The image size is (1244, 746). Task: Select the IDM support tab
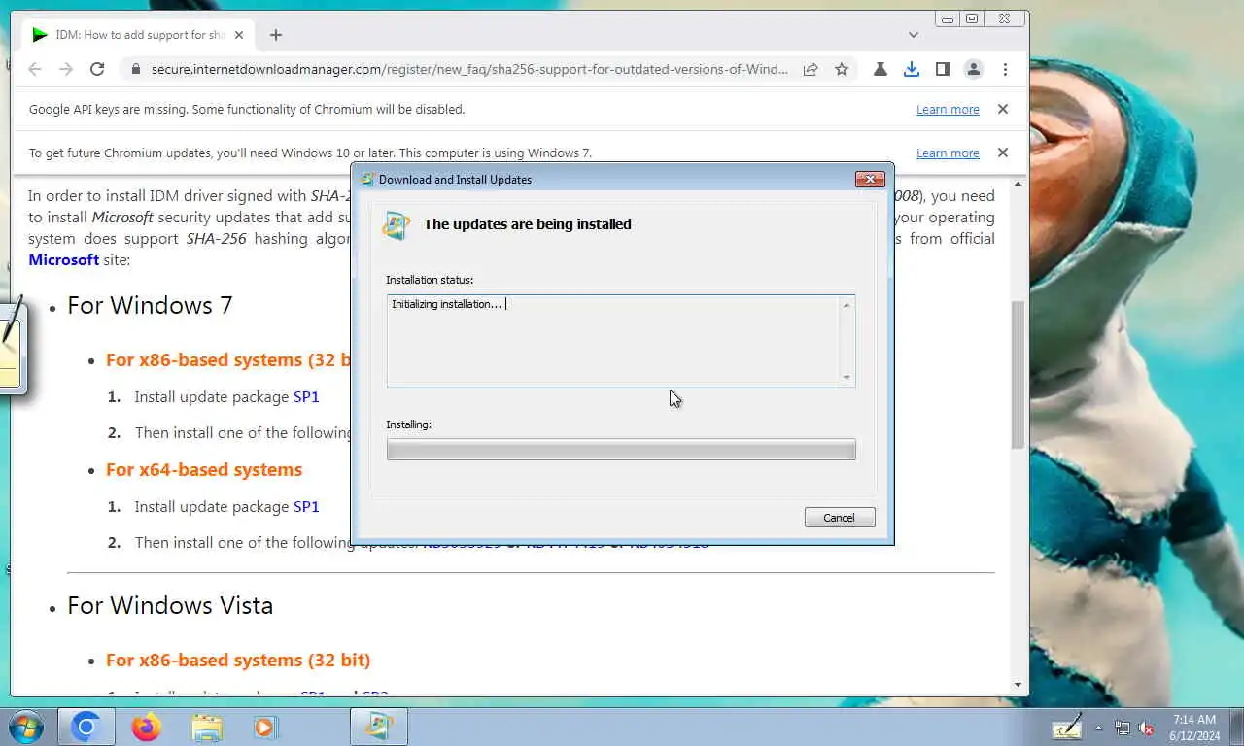coord(139,35)
